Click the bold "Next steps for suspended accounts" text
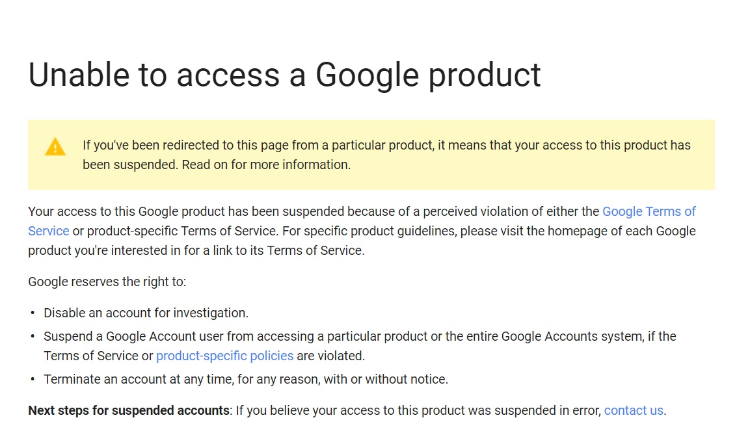Image resolution: width=750 pixels, height=448 pixels. point(129,410)
